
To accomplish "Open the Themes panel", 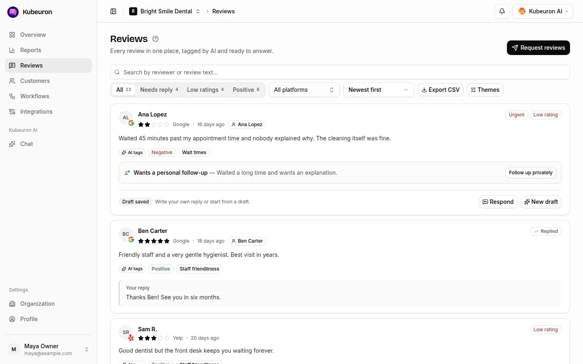I will [485, 90].
